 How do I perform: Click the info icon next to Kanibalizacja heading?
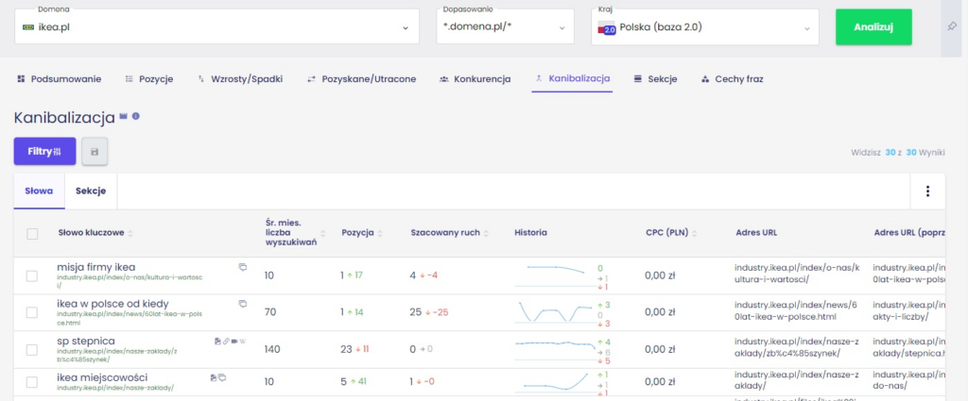(x=136, y=116)
